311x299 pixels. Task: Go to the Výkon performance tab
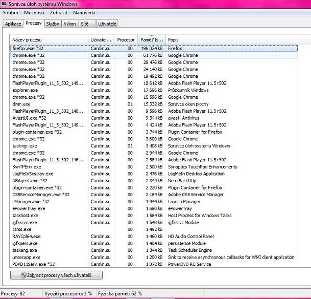[x=70, y=24]
